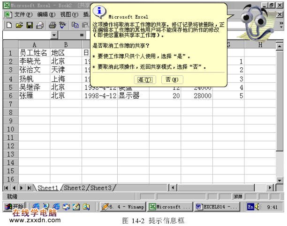Select cell containing 天津

pos(66,70)
